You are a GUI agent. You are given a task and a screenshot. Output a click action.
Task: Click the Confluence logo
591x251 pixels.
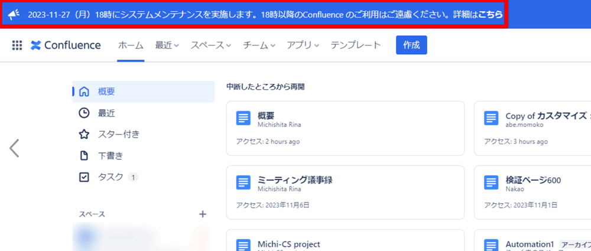[x=66, y=45]
